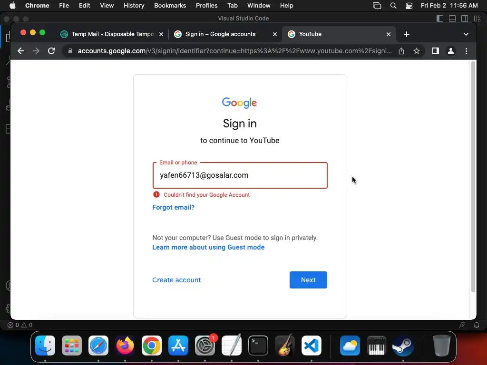
Task: Click the VS Code feedback icon in the status bar
Action: [462, 325]
